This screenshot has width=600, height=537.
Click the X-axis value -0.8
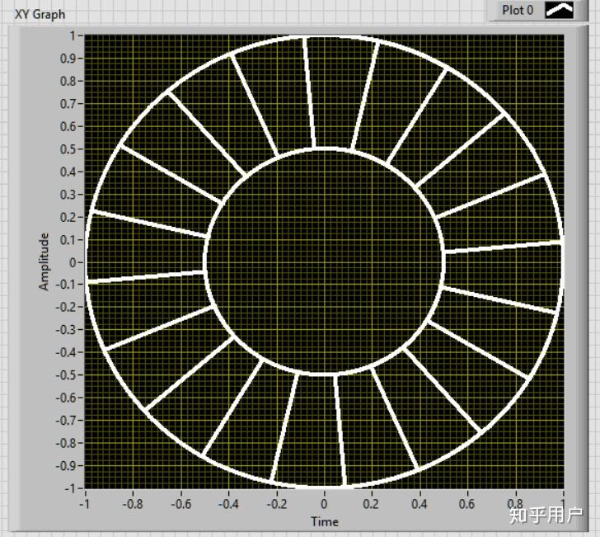point(133,504)
